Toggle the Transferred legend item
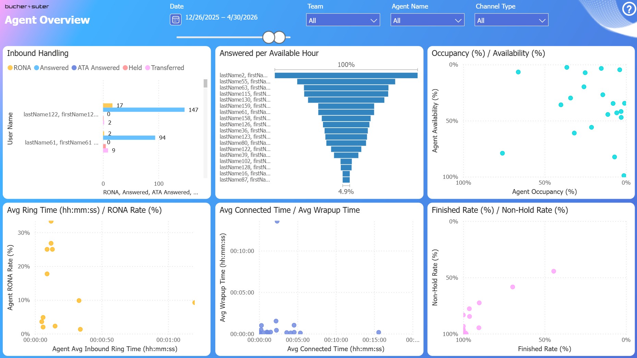637x358 pixels. tap(165, 68)
